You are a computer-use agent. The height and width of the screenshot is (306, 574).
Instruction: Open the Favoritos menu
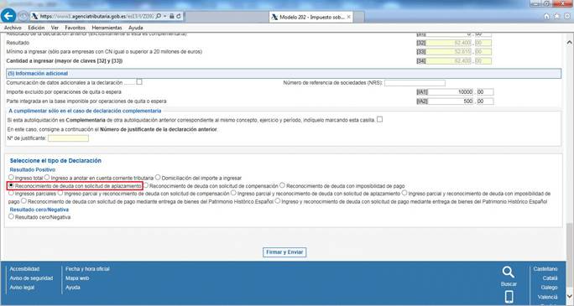pos(75,28)
